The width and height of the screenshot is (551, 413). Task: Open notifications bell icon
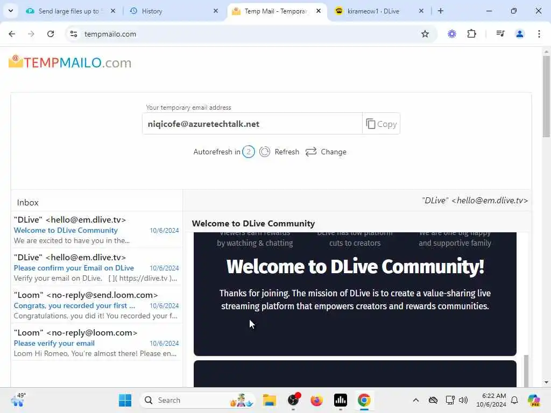coord(514,400)
